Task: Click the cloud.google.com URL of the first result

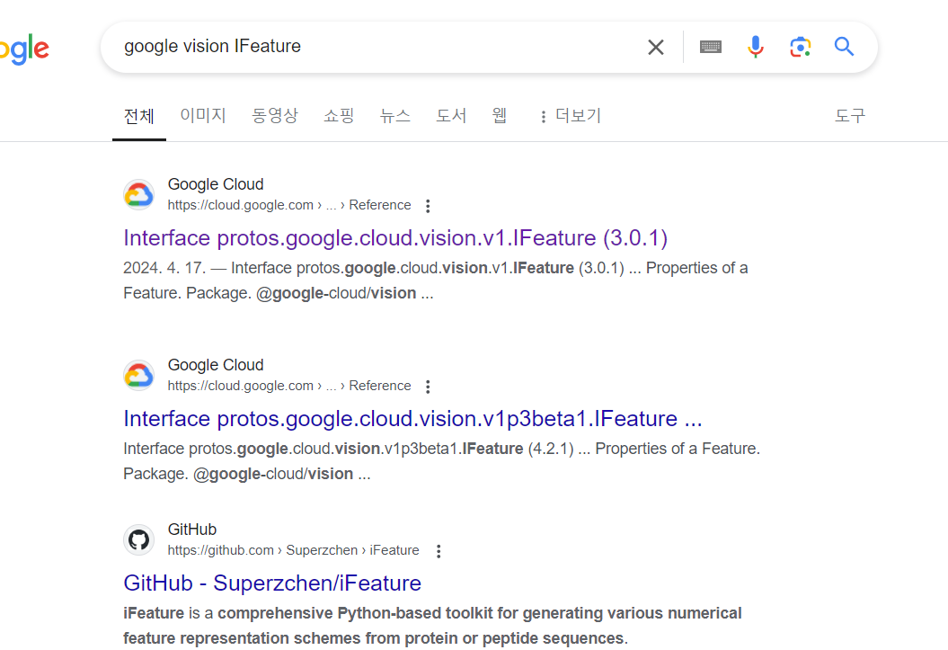Action: [289, 205]
